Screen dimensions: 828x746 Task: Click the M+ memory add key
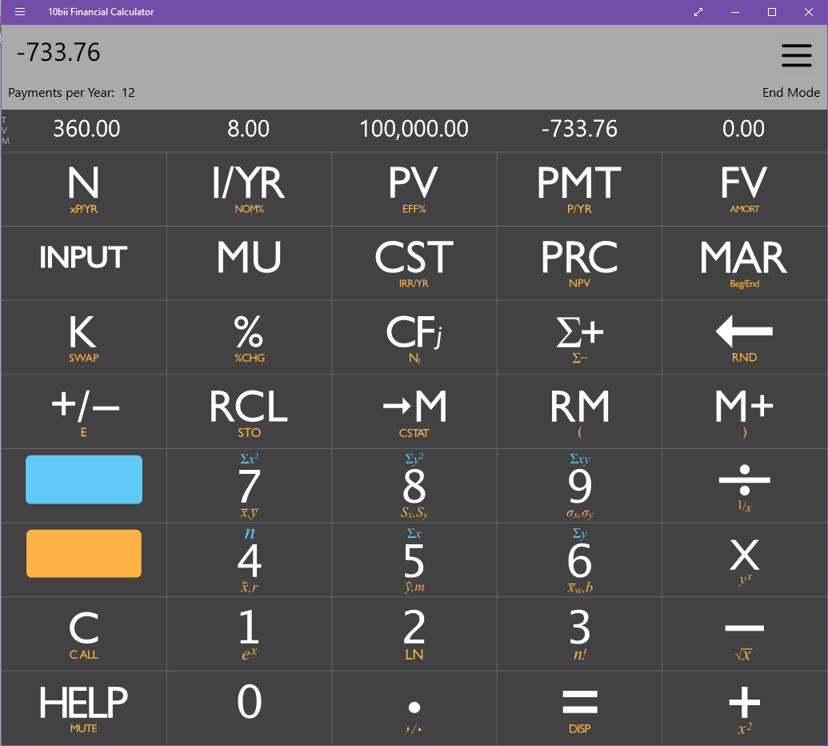[x=745, y=412]
